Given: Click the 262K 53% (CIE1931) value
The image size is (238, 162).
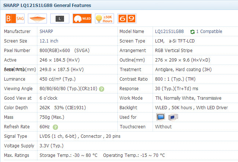Looking at the screenshot, I should coord(63,108).
